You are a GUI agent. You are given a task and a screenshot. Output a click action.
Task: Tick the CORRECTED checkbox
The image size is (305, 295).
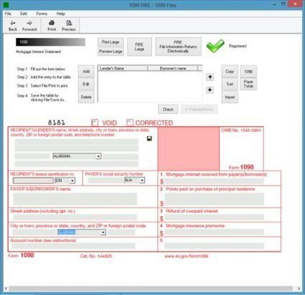130,123
